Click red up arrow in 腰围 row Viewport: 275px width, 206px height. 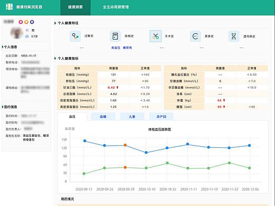point(224,107)
